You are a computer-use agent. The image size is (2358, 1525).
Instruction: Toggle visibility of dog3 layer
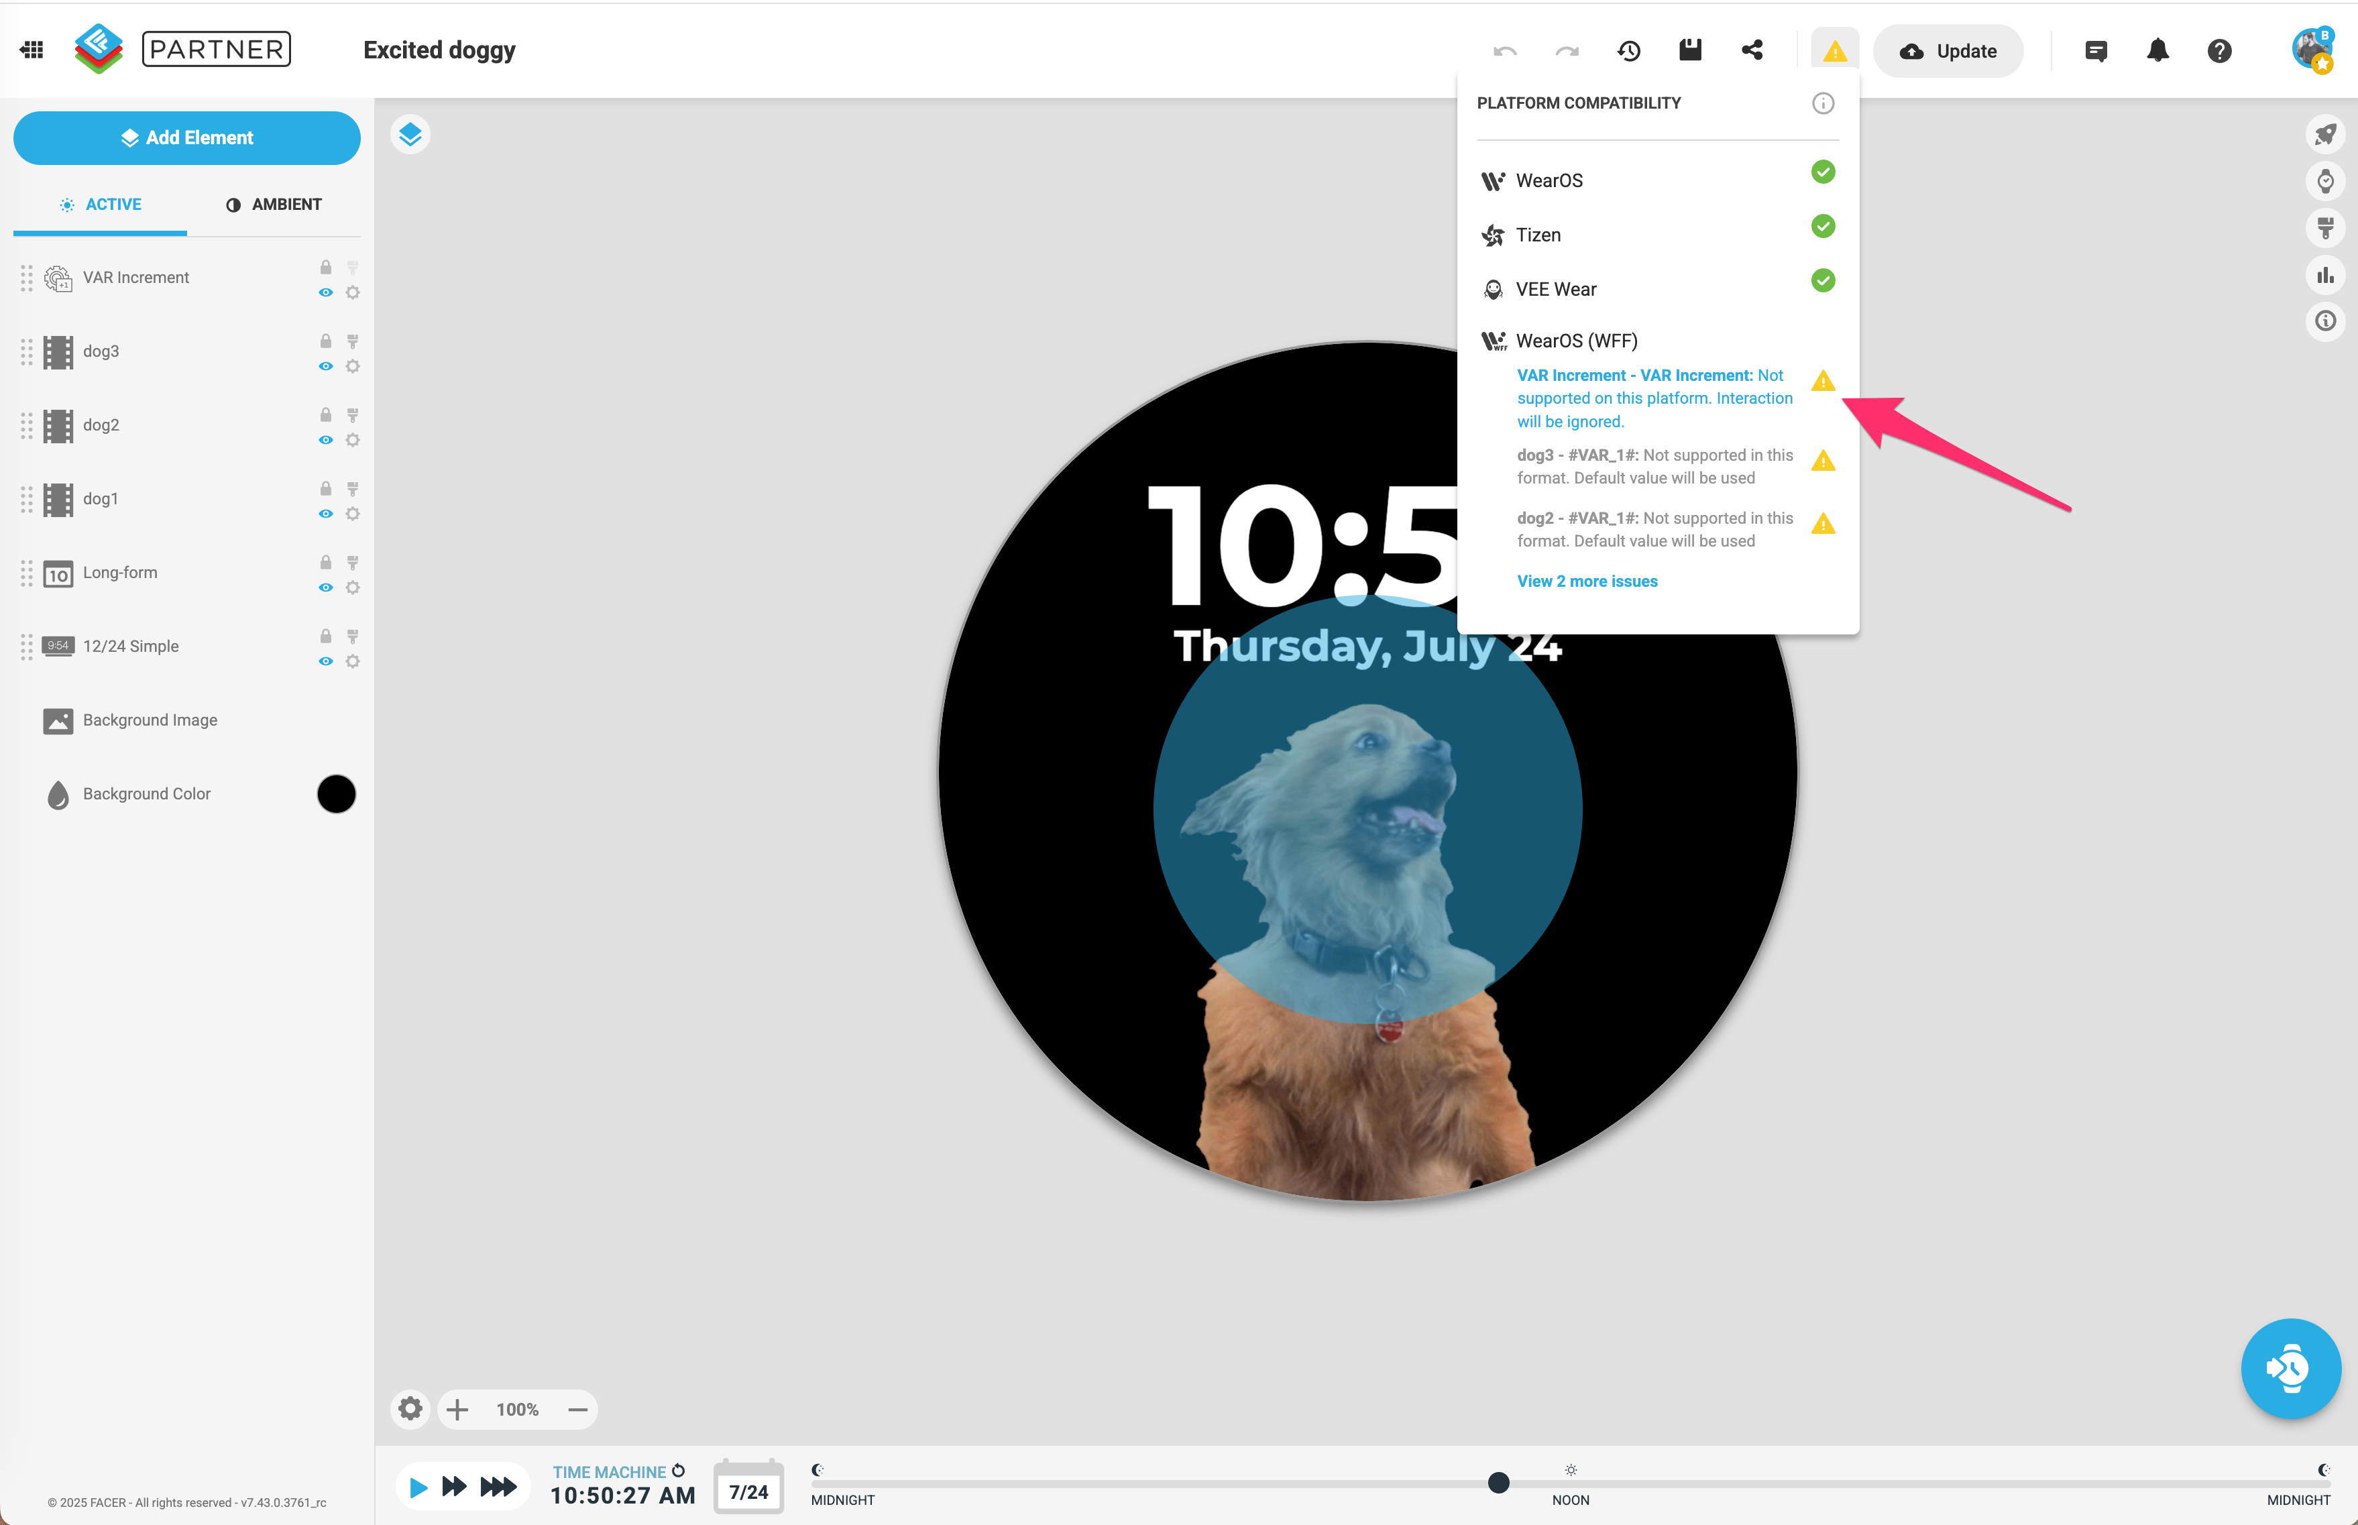(x=326, y=366)
